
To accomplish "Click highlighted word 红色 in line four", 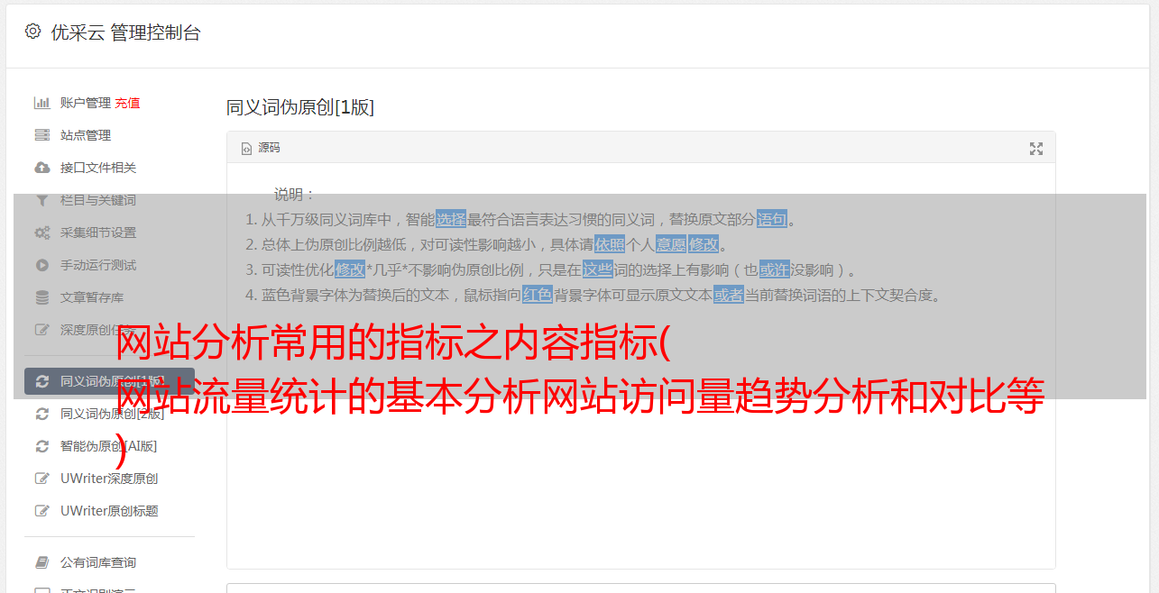I will (x=537, y=295).
